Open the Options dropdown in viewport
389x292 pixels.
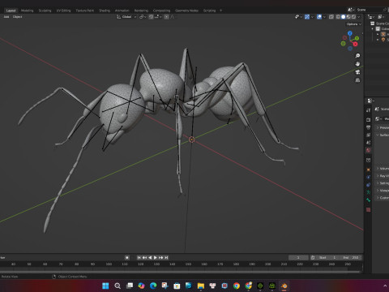(x=353, y=24)
